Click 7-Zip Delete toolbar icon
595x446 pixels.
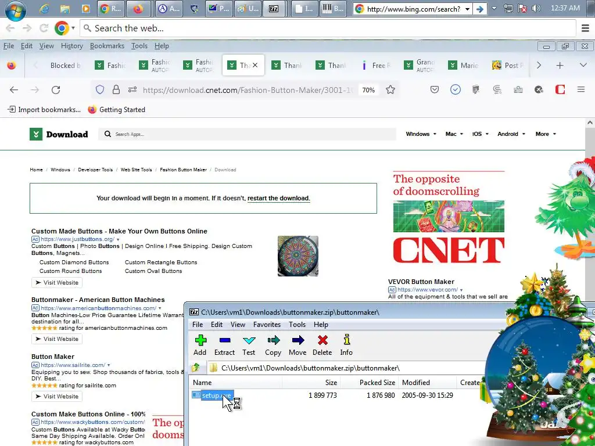[322, 345]
